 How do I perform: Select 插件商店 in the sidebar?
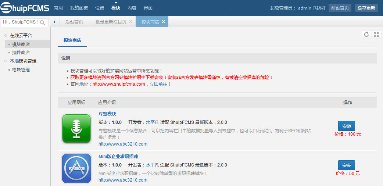[21, 53]
